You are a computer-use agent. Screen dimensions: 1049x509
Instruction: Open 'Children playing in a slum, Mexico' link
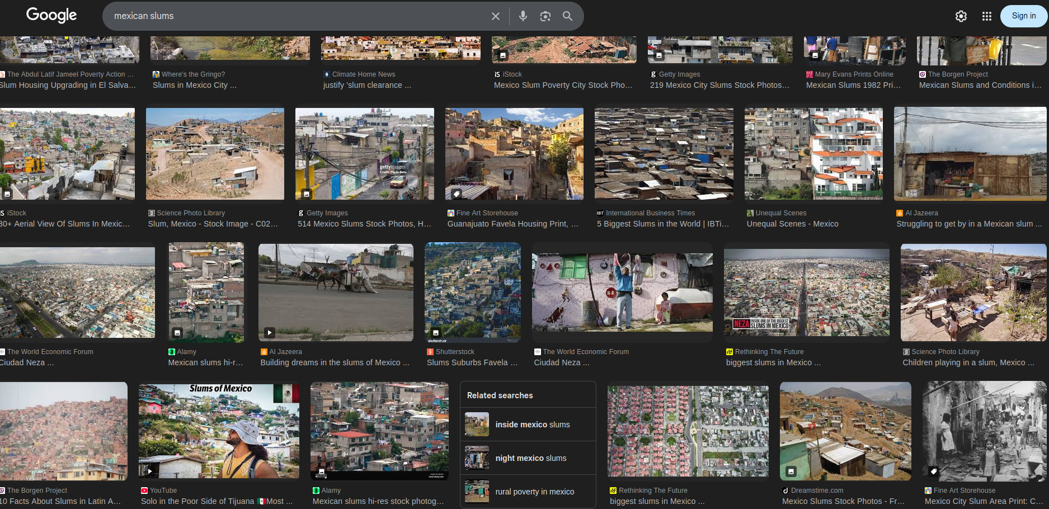click(968, 362)
